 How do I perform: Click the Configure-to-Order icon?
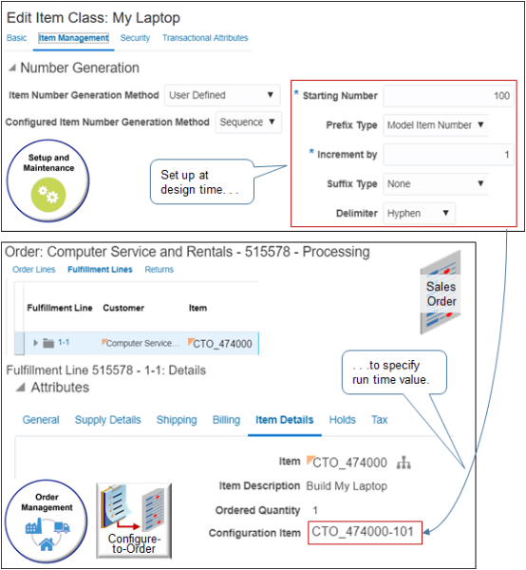(134, 521)
